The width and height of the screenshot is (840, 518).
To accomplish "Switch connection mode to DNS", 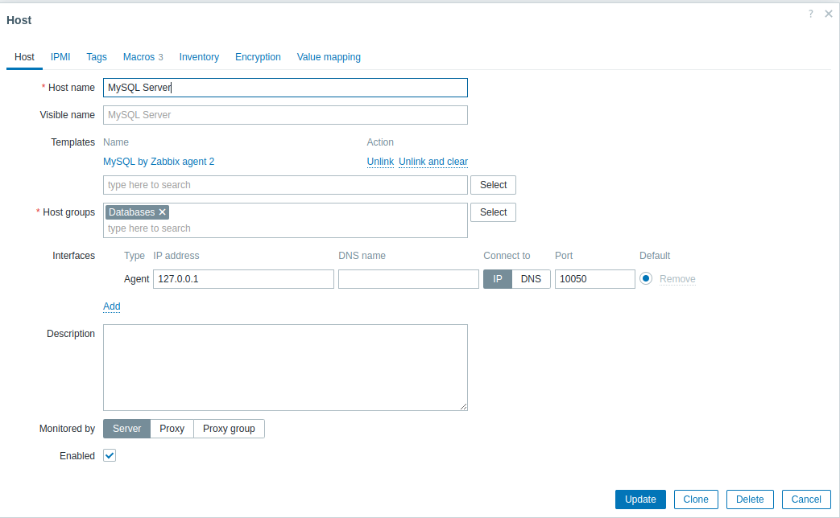I will coord(531,279).
